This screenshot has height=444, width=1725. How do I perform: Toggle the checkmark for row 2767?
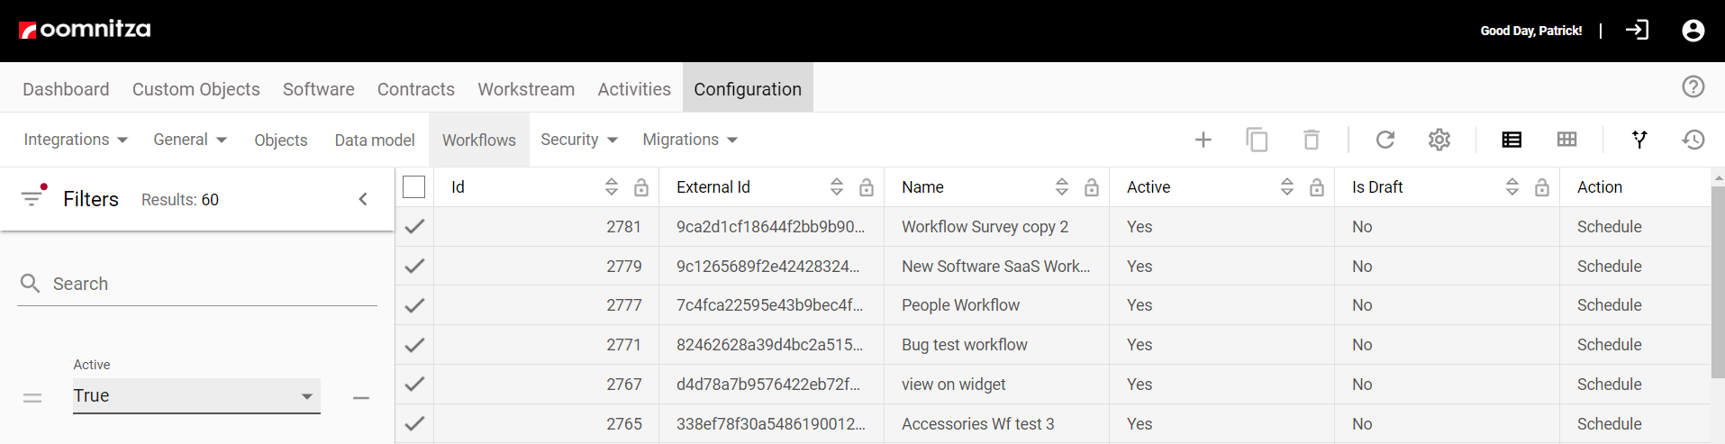pyautogui.click(x=414, y=385)
